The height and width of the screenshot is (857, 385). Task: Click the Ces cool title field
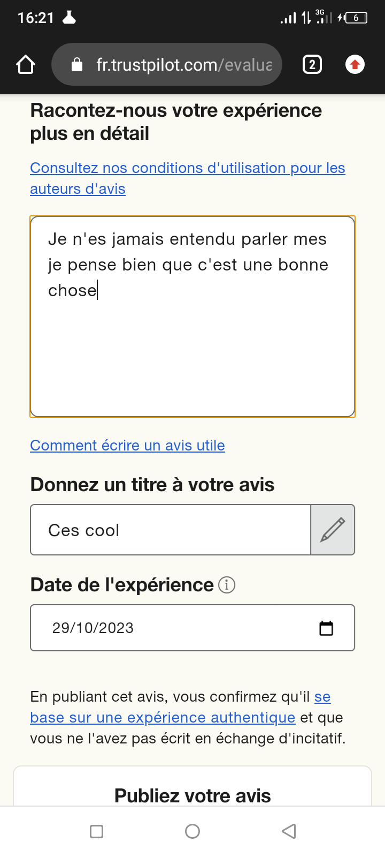tap(170, 530)
